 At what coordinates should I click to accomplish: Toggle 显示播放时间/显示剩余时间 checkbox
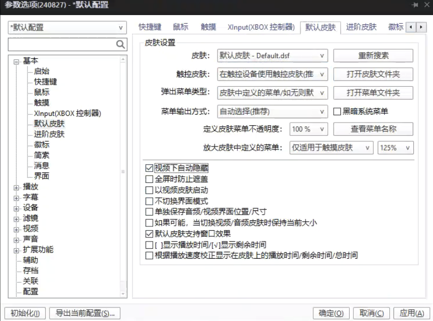tap(149, 245)
